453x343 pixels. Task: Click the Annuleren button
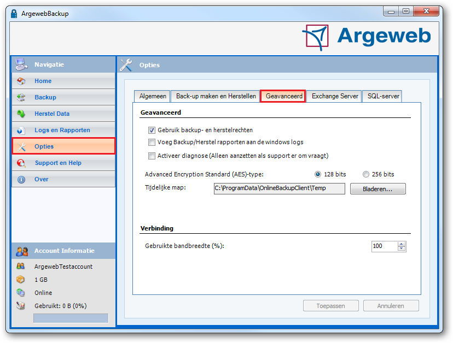coord(391,306)
